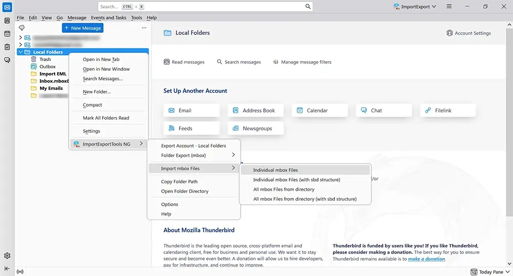The width and height of the screenshot is (513, 276).
Task: Choose Settings in context menu
Action: coord(109,131)
